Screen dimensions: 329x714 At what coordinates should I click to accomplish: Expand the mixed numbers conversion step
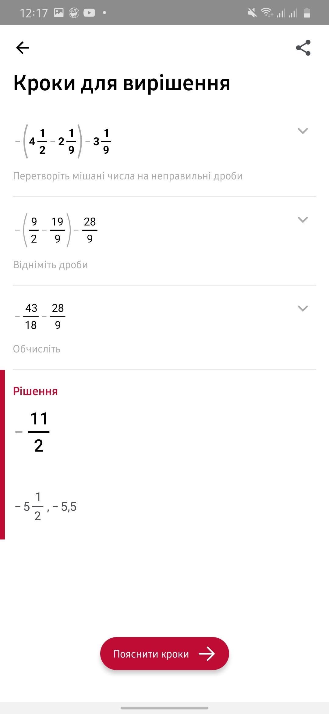302,131
